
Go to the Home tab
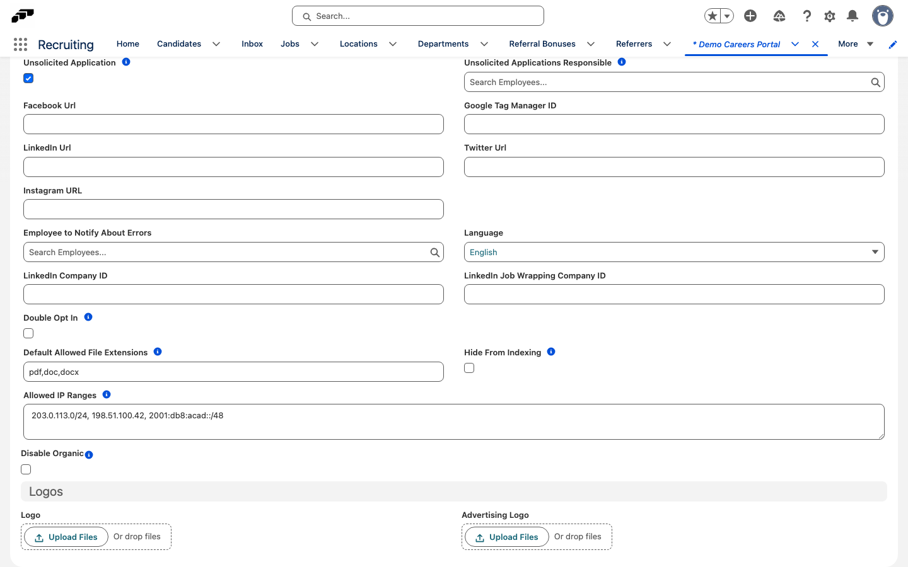(128, 44)
